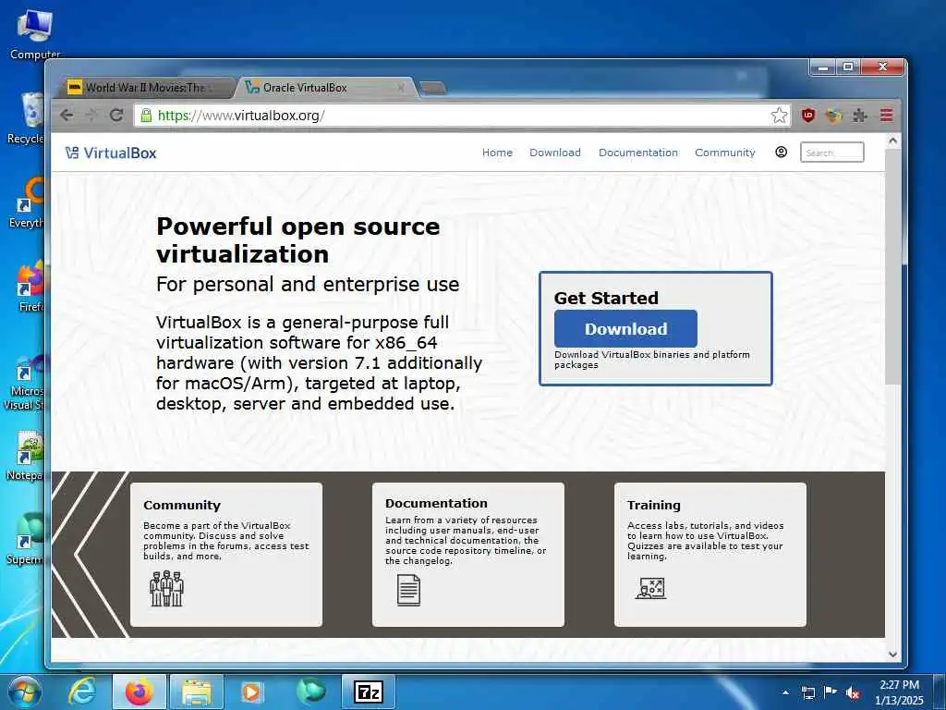This screenshot has width=946, height=710.
Task: Click 'For personal and enterprise use' text
Action: point(308,284)
